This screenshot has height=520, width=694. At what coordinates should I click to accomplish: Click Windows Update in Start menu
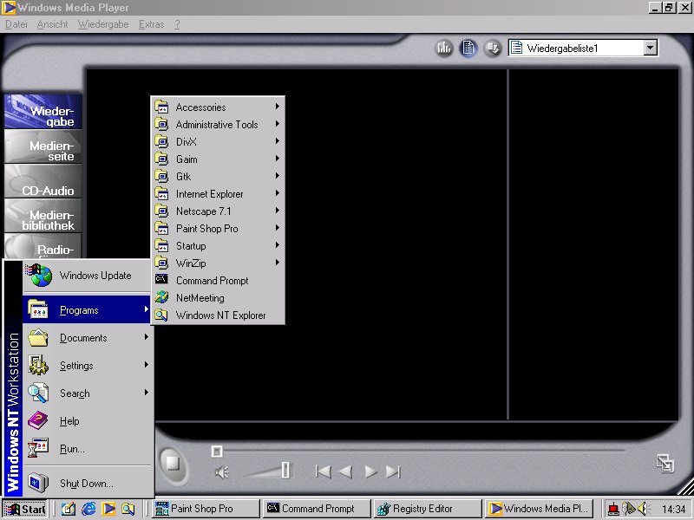95,276
